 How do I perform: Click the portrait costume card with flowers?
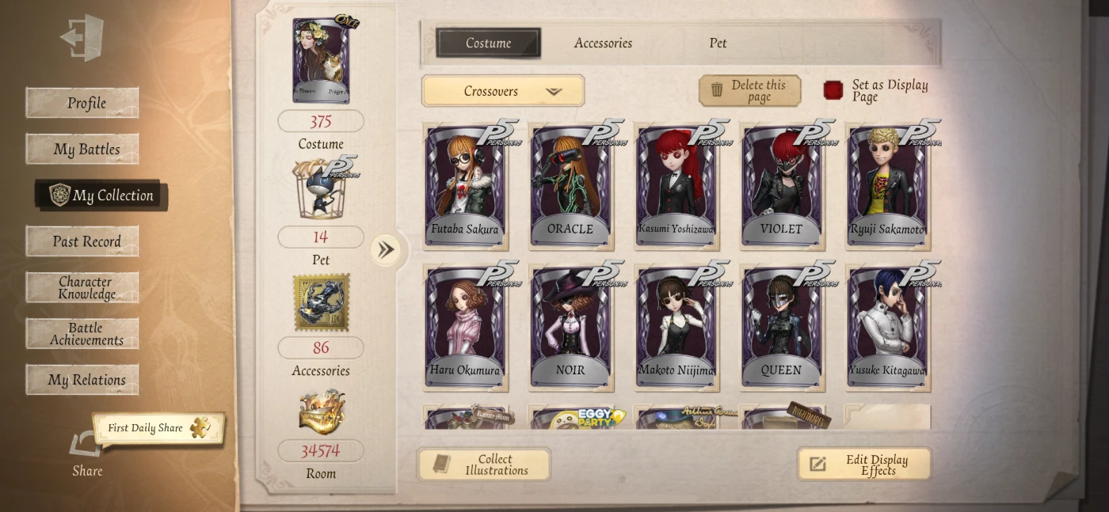[x=320, y=61]
